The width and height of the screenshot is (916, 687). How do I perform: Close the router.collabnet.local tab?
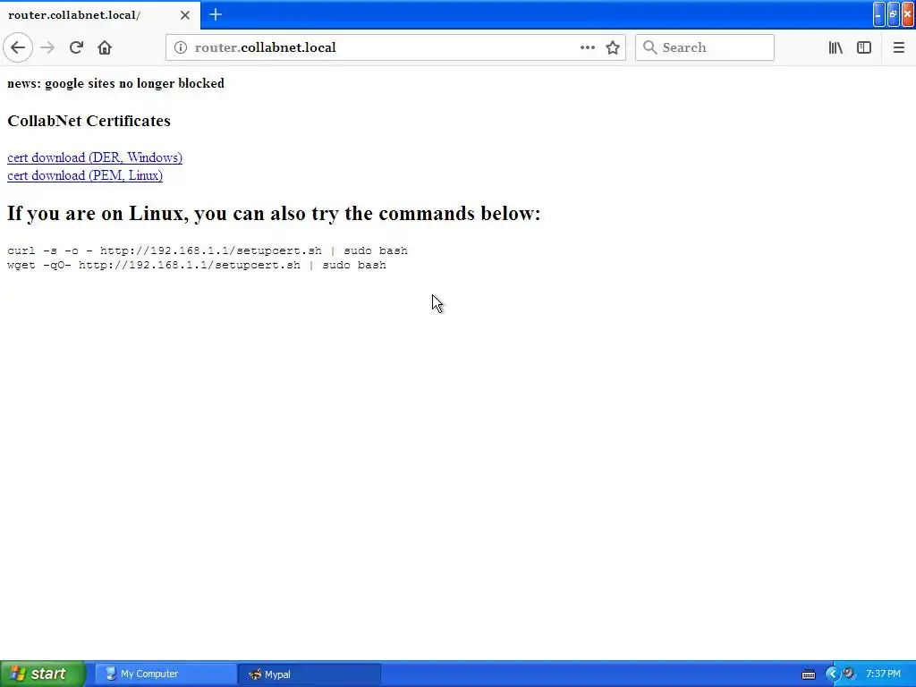pyautogui.click(x=184, y=15)
